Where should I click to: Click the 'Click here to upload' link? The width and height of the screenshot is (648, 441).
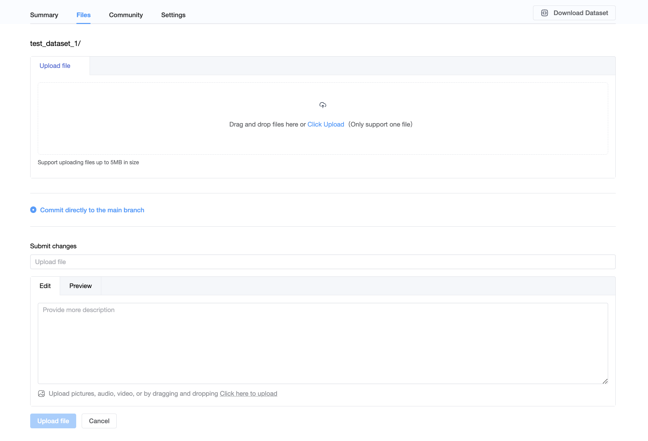(248, 394)
